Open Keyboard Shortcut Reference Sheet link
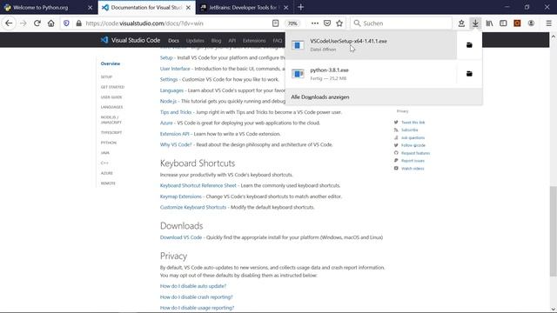This screenshot has height=313, width=557. click(198, 185)
